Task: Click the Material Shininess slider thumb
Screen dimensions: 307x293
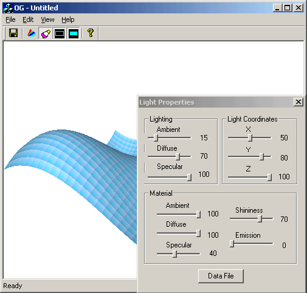Action: [260, 219]
